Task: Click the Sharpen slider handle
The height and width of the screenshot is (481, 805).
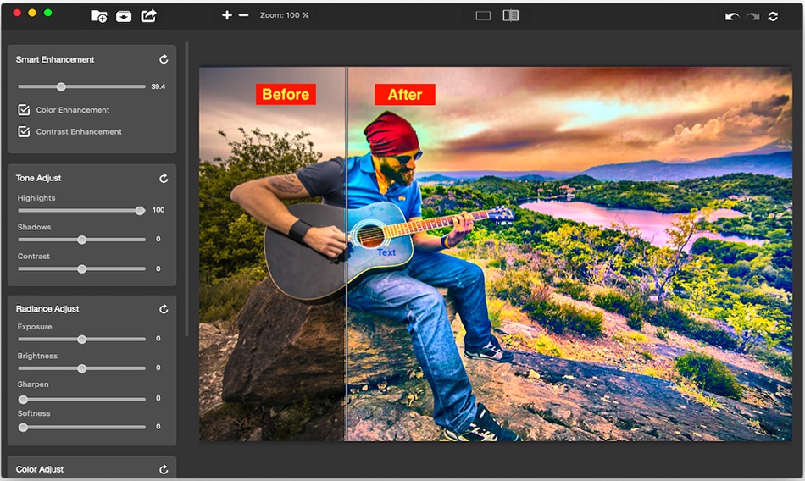Action: (x=23, y=400)
